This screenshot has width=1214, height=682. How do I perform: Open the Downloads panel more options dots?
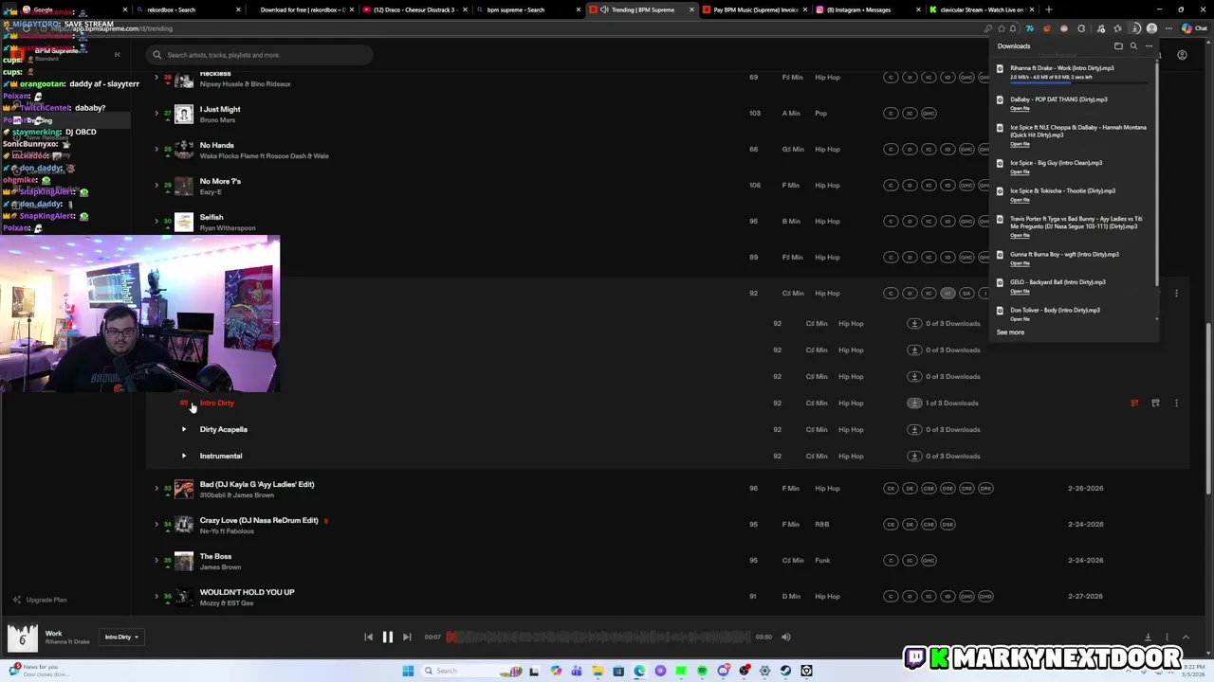click(1149, 45)
